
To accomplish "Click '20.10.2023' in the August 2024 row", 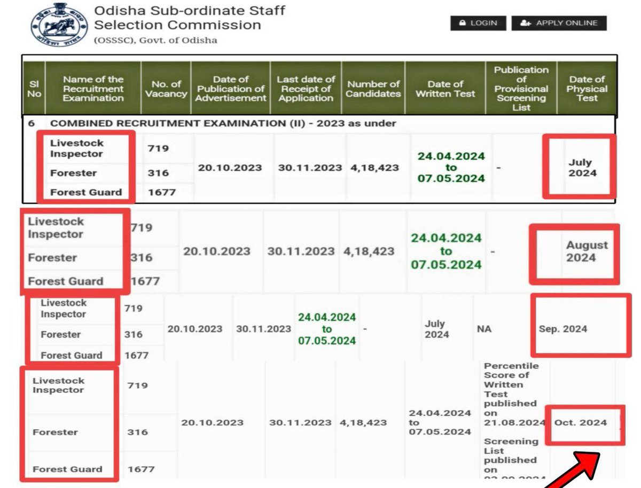I will coord(216,251).
